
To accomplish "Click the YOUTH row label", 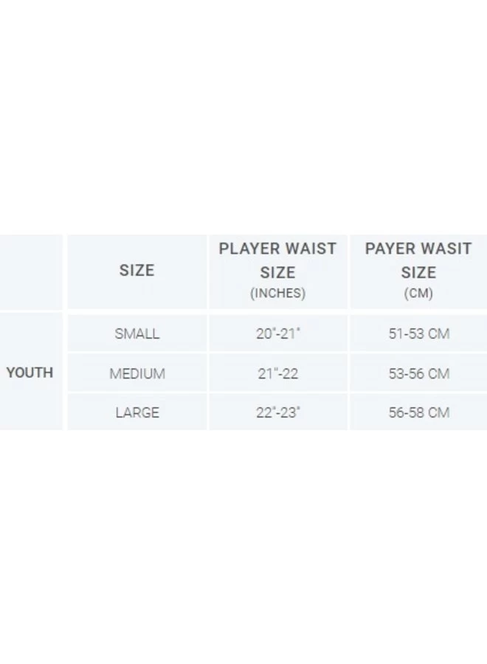I will pos(30,373).
